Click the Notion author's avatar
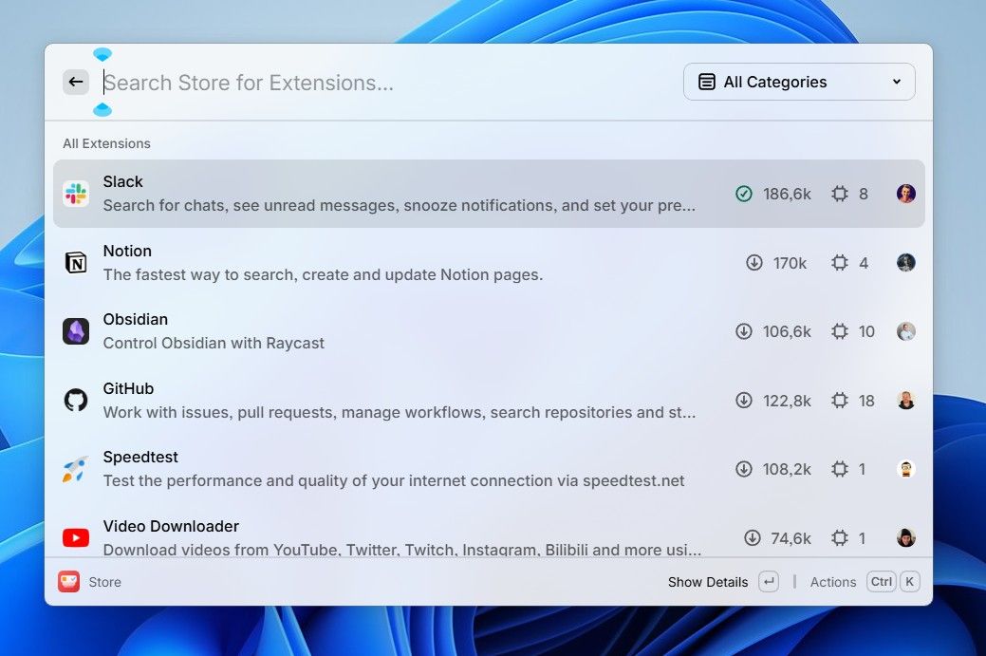 click(x=905, y=262)
